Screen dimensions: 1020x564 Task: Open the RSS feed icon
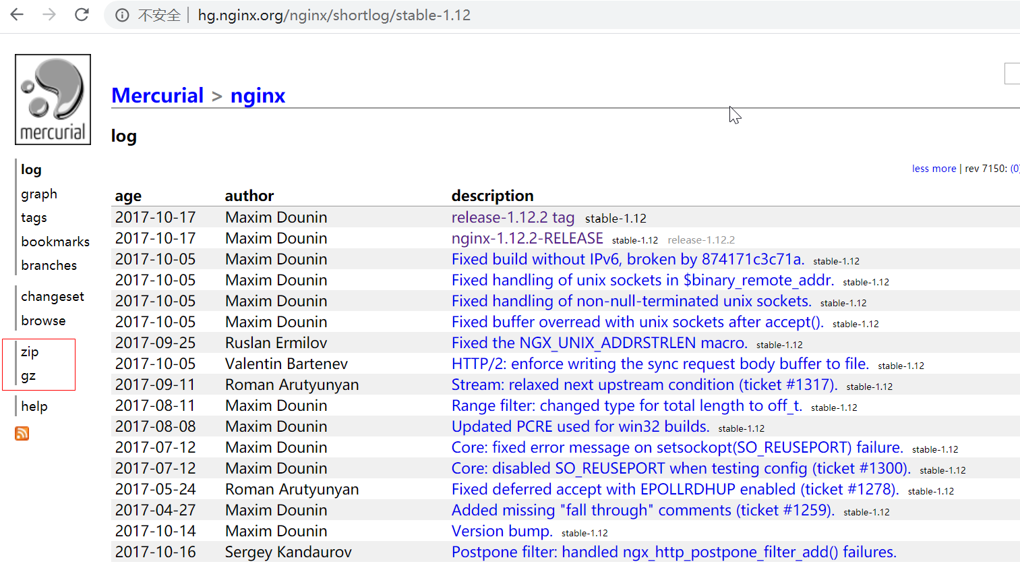tap(22, 433)
